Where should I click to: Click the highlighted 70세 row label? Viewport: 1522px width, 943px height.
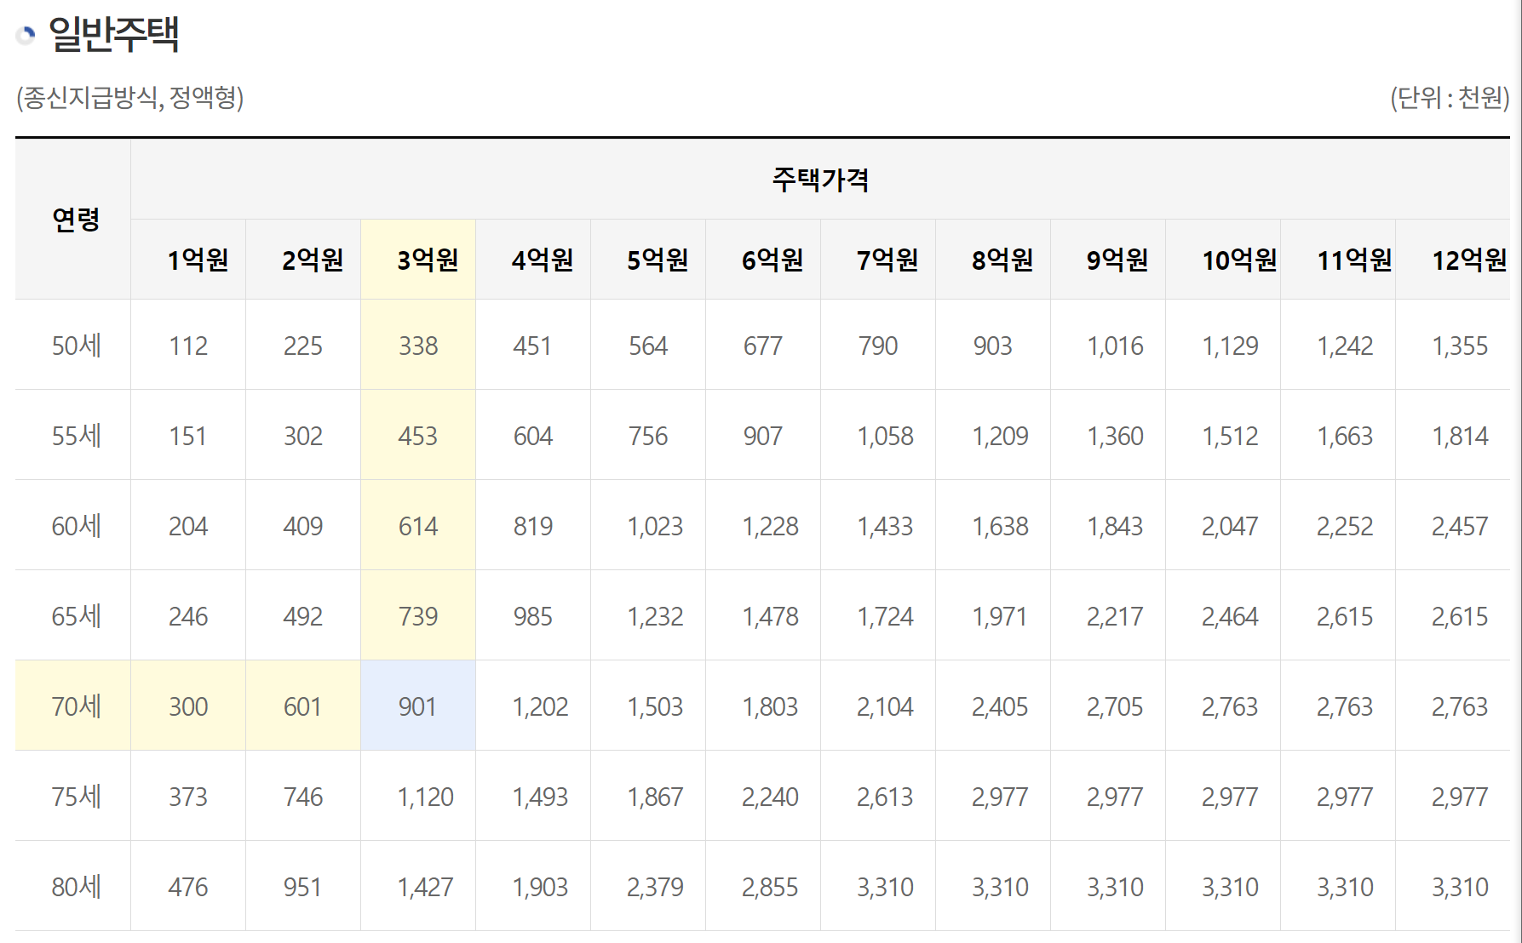tap(73, 706)
